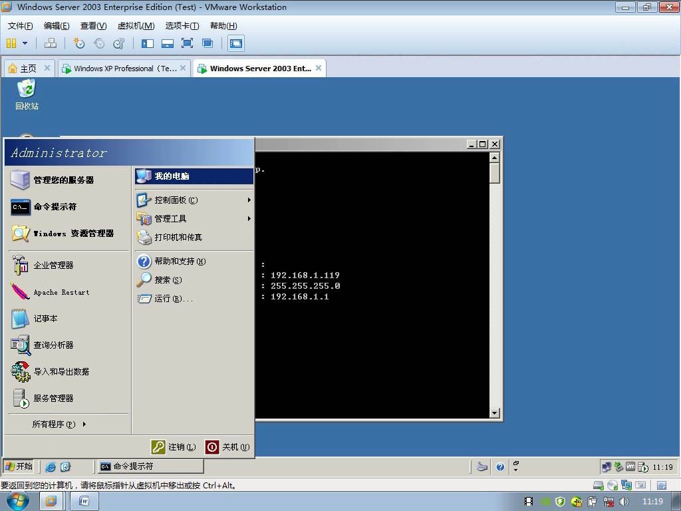This screenshot has height=511, width=681.
Task: Launch 企业管理器 from Start menu
Action: click(x=68, y=265)
